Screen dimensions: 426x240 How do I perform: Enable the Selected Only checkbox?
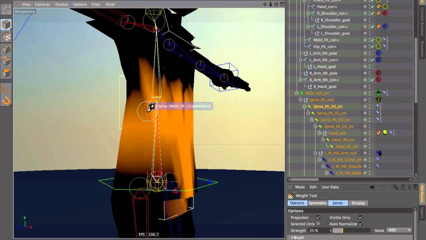[318, 224]
